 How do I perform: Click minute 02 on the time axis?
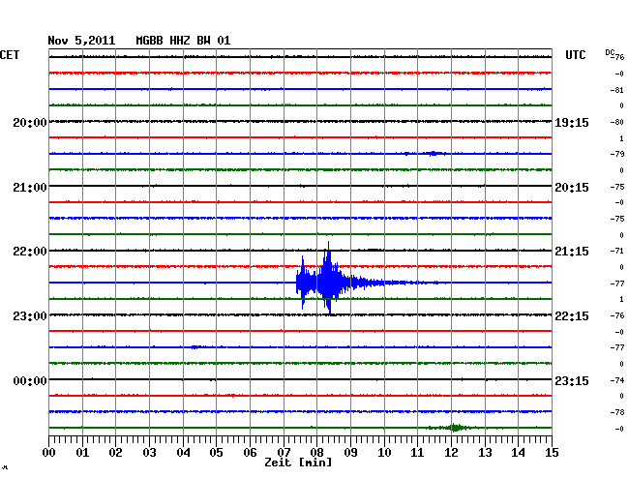(115, 452)
